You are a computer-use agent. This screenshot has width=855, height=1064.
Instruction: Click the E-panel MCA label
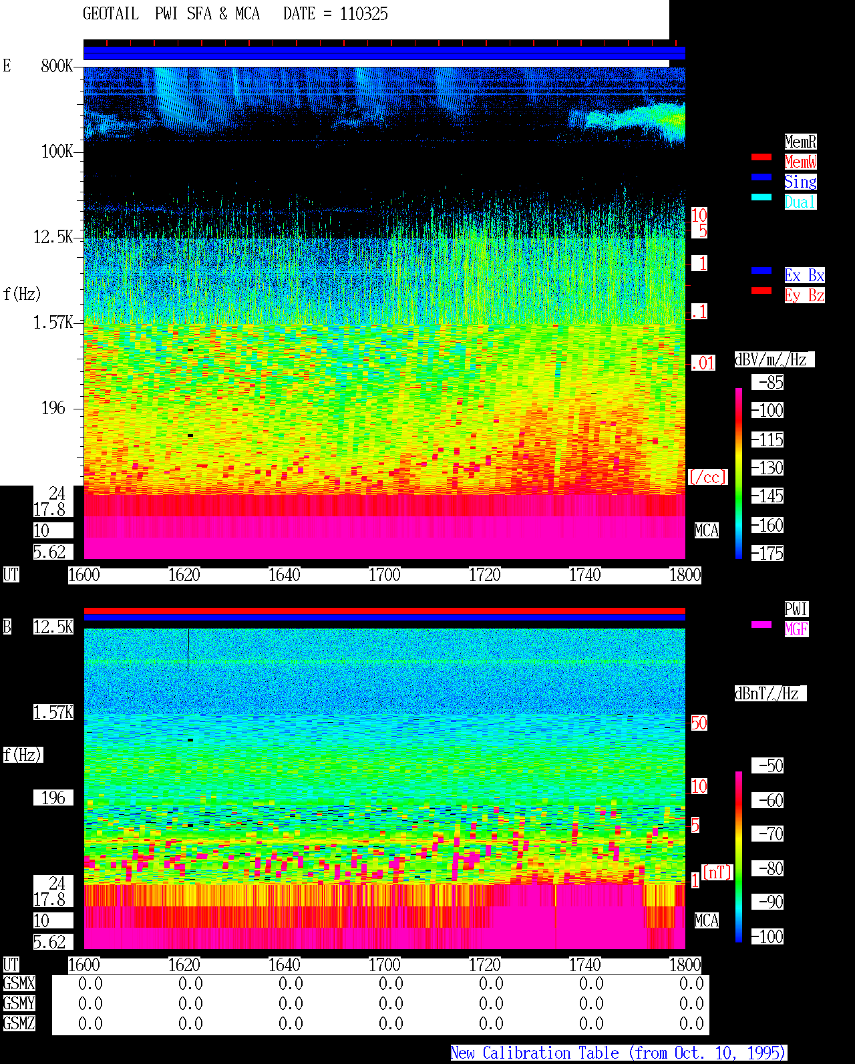coord(707,531)
